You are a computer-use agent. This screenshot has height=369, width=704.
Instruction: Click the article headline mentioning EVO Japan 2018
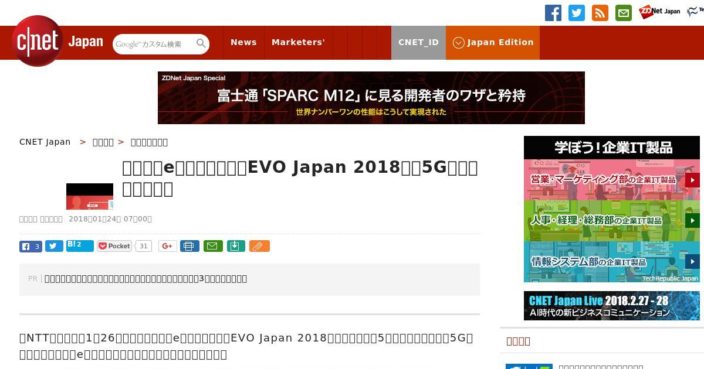300,178
